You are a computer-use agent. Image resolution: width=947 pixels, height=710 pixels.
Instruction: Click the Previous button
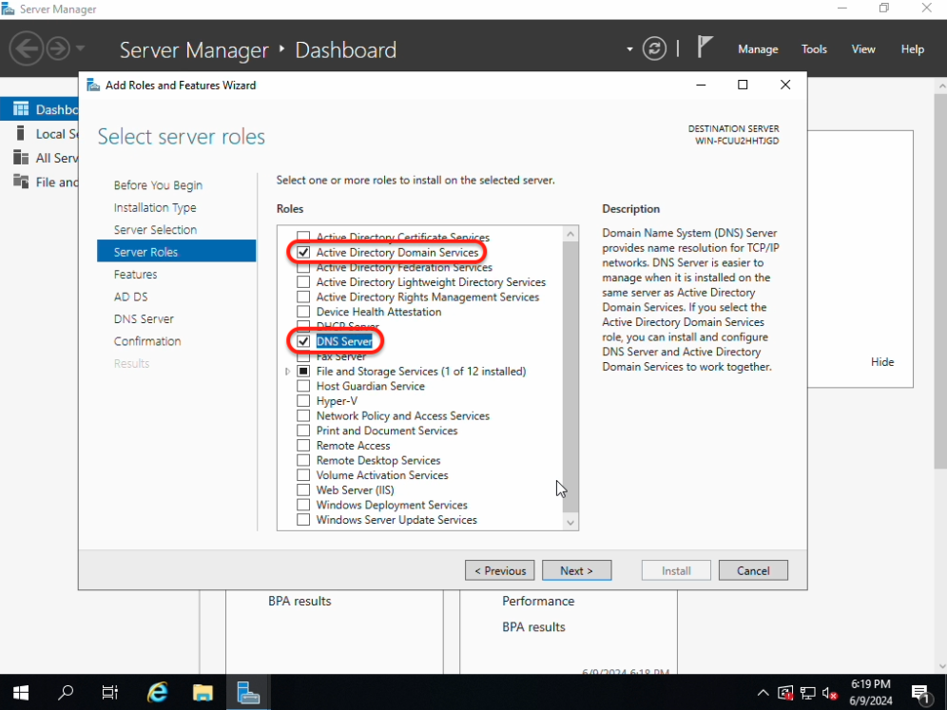(499, 570)
